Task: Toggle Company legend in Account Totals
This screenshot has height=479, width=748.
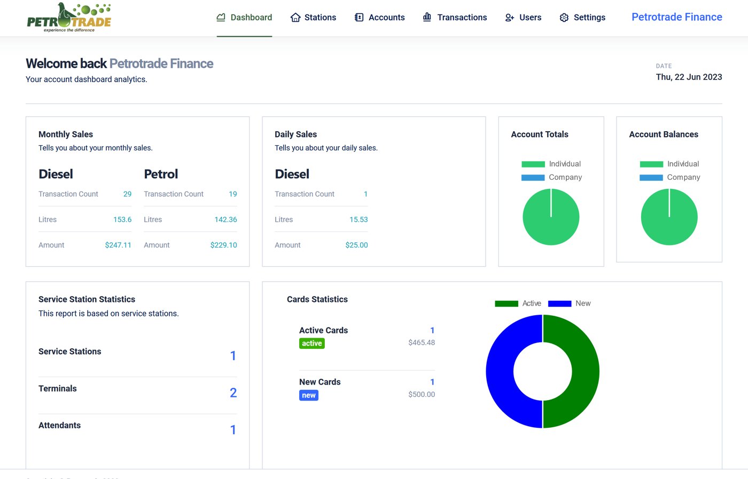Action: 551,177
